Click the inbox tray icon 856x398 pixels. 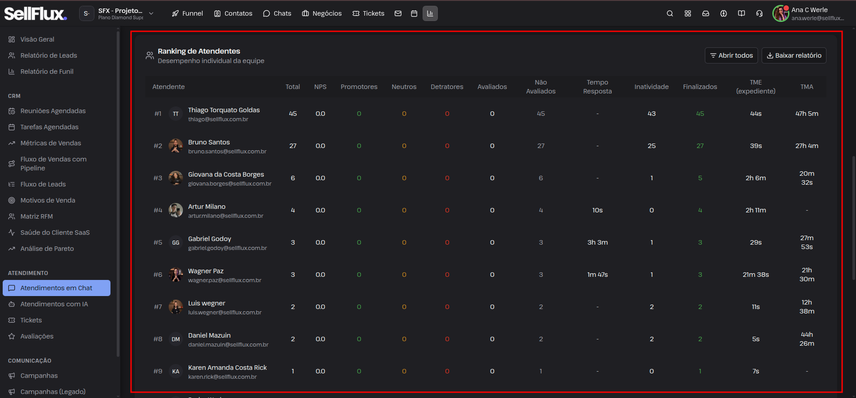(706, 13)
